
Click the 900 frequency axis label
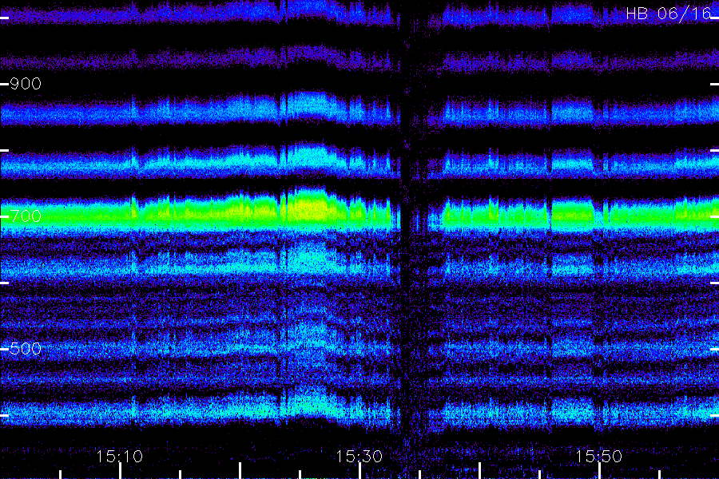point(26,83)
